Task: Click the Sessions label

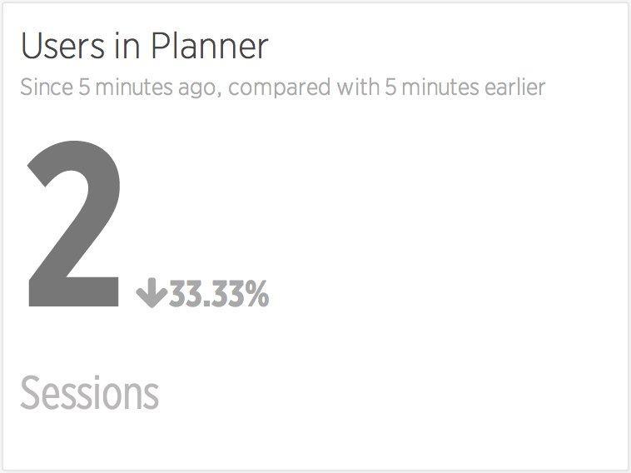Action: coord(89,393)
